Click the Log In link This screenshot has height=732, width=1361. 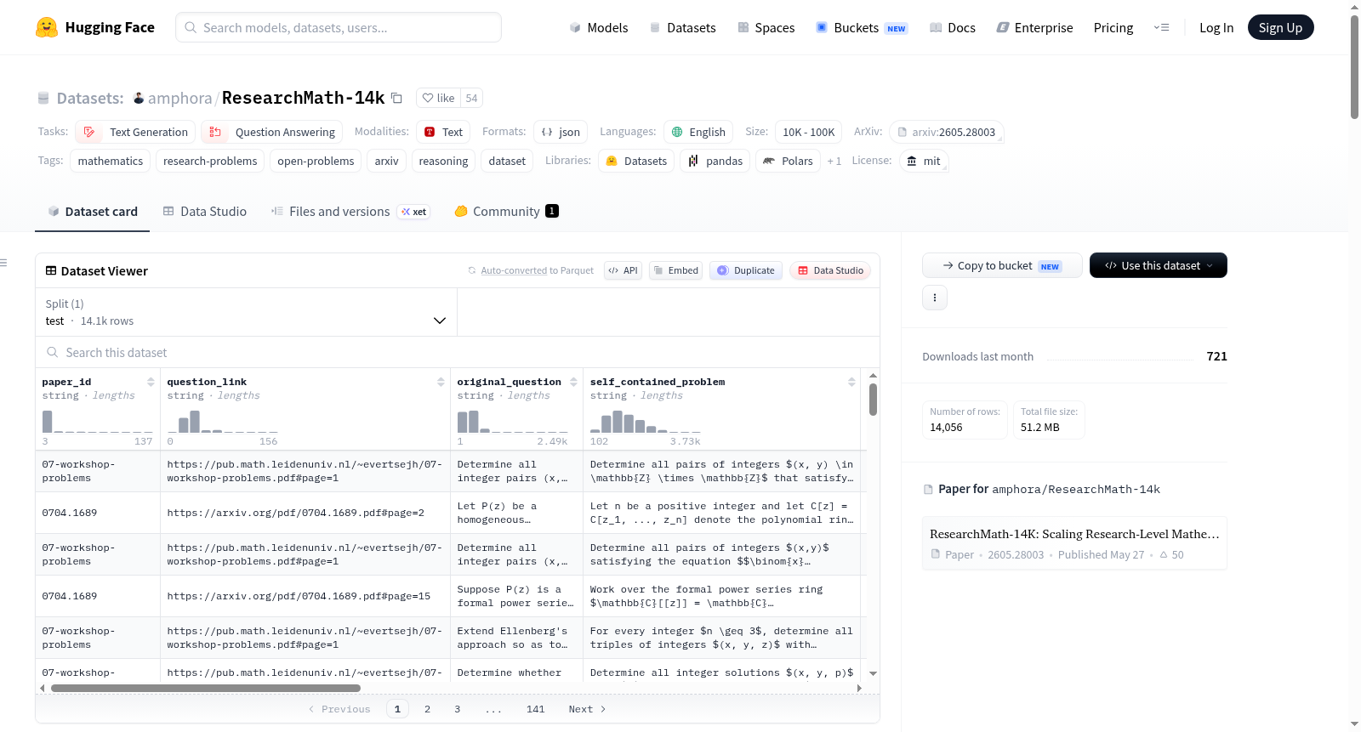point(1216,28)
